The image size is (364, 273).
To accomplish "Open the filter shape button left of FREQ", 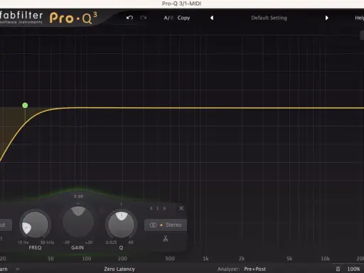I will point(5,225).
